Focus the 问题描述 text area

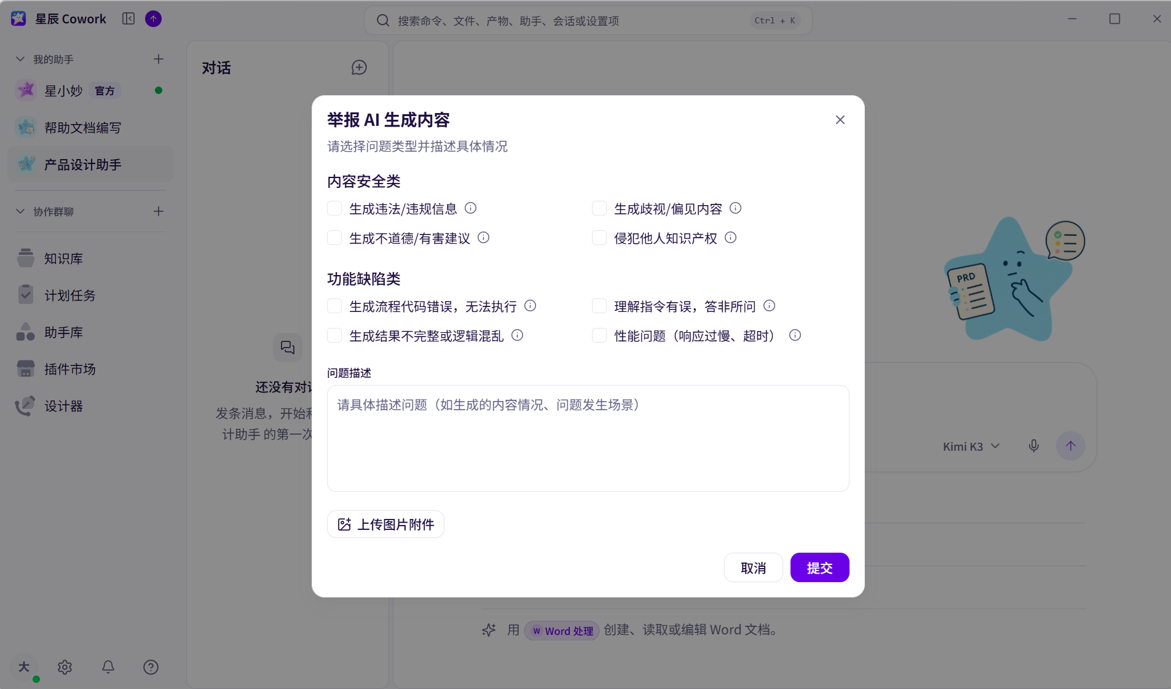coord(588,438)
